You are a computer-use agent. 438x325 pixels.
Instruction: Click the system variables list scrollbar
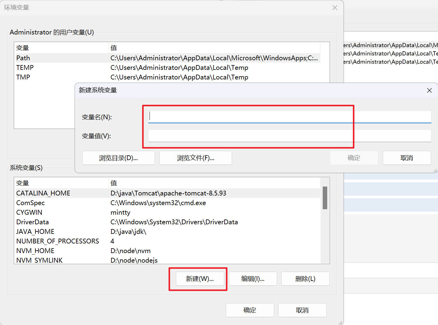[325, 198]
